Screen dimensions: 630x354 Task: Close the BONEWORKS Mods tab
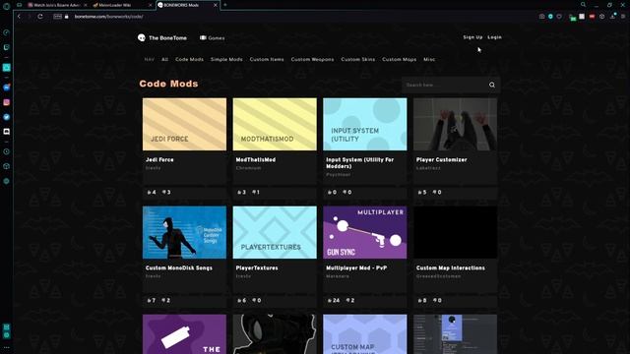[216, 5]
